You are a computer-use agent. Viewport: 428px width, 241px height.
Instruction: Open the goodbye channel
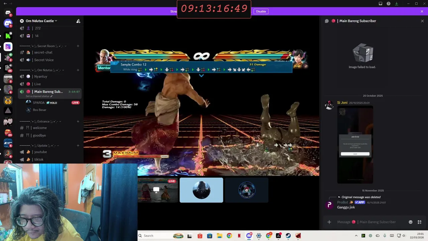point(50,135)
